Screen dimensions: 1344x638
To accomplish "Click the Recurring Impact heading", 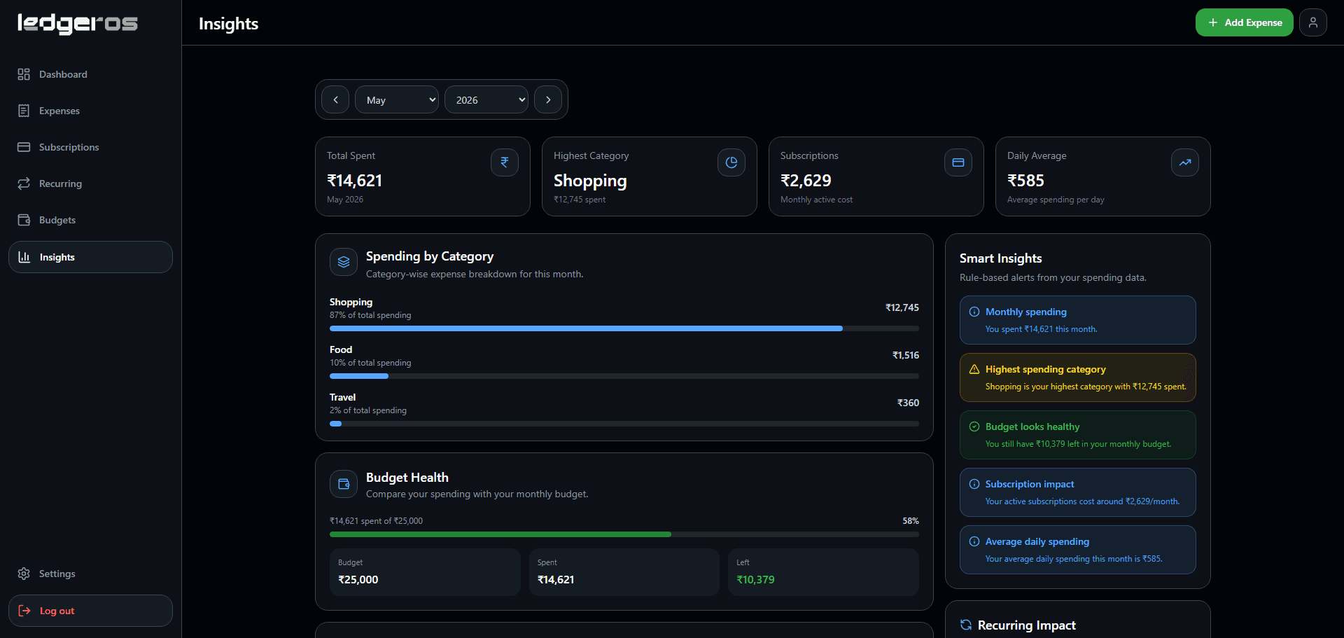I will click(1027, 625).
